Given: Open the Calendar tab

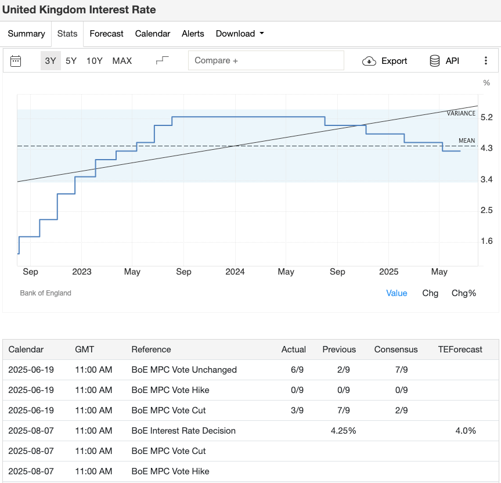Looking at the screenshot, I should [152, 34].
